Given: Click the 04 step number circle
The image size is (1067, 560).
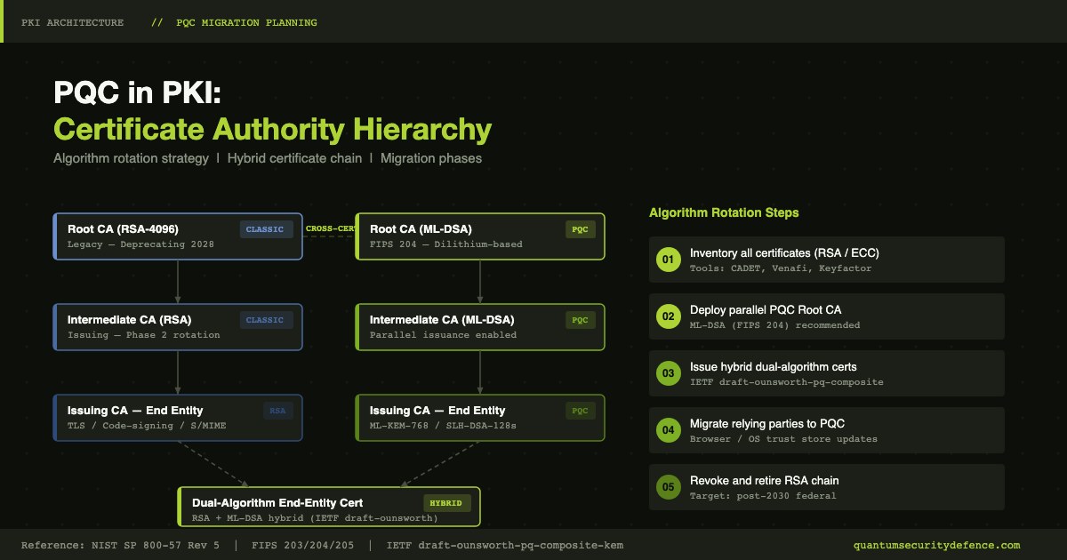Looking at the screenshot, I should (x=668, y=430).
